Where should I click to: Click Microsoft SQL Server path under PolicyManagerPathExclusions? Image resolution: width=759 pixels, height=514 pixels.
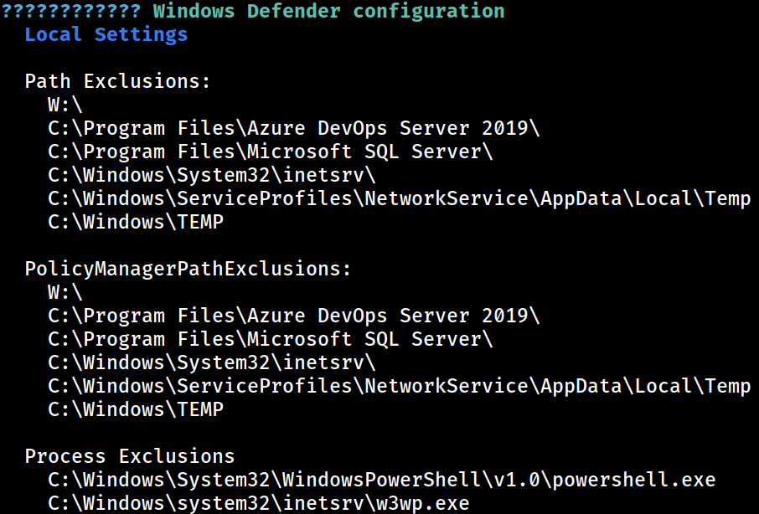[270, 339]
